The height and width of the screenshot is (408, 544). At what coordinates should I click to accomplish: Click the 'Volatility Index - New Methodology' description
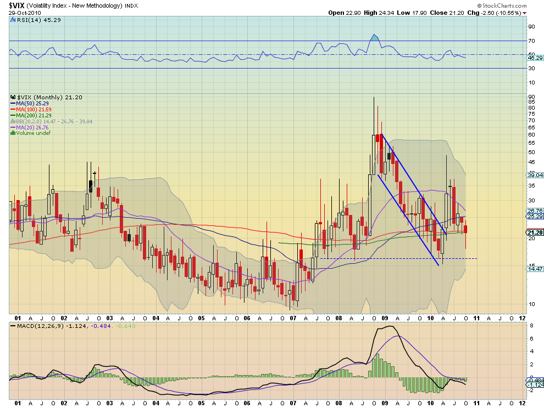[74, 5]
